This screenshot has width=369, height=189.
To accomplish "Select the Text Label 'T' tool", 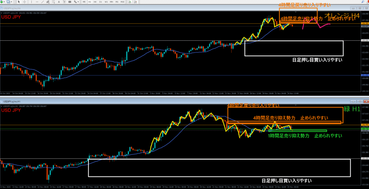I will 64,2.
